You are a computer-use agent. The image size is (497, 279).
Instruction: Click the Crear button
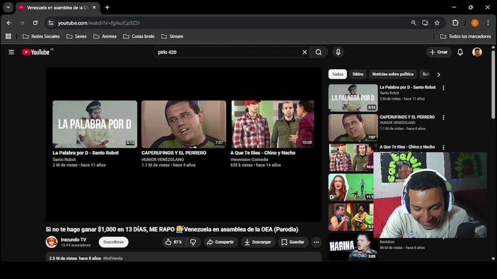click(x=439, y=52)
